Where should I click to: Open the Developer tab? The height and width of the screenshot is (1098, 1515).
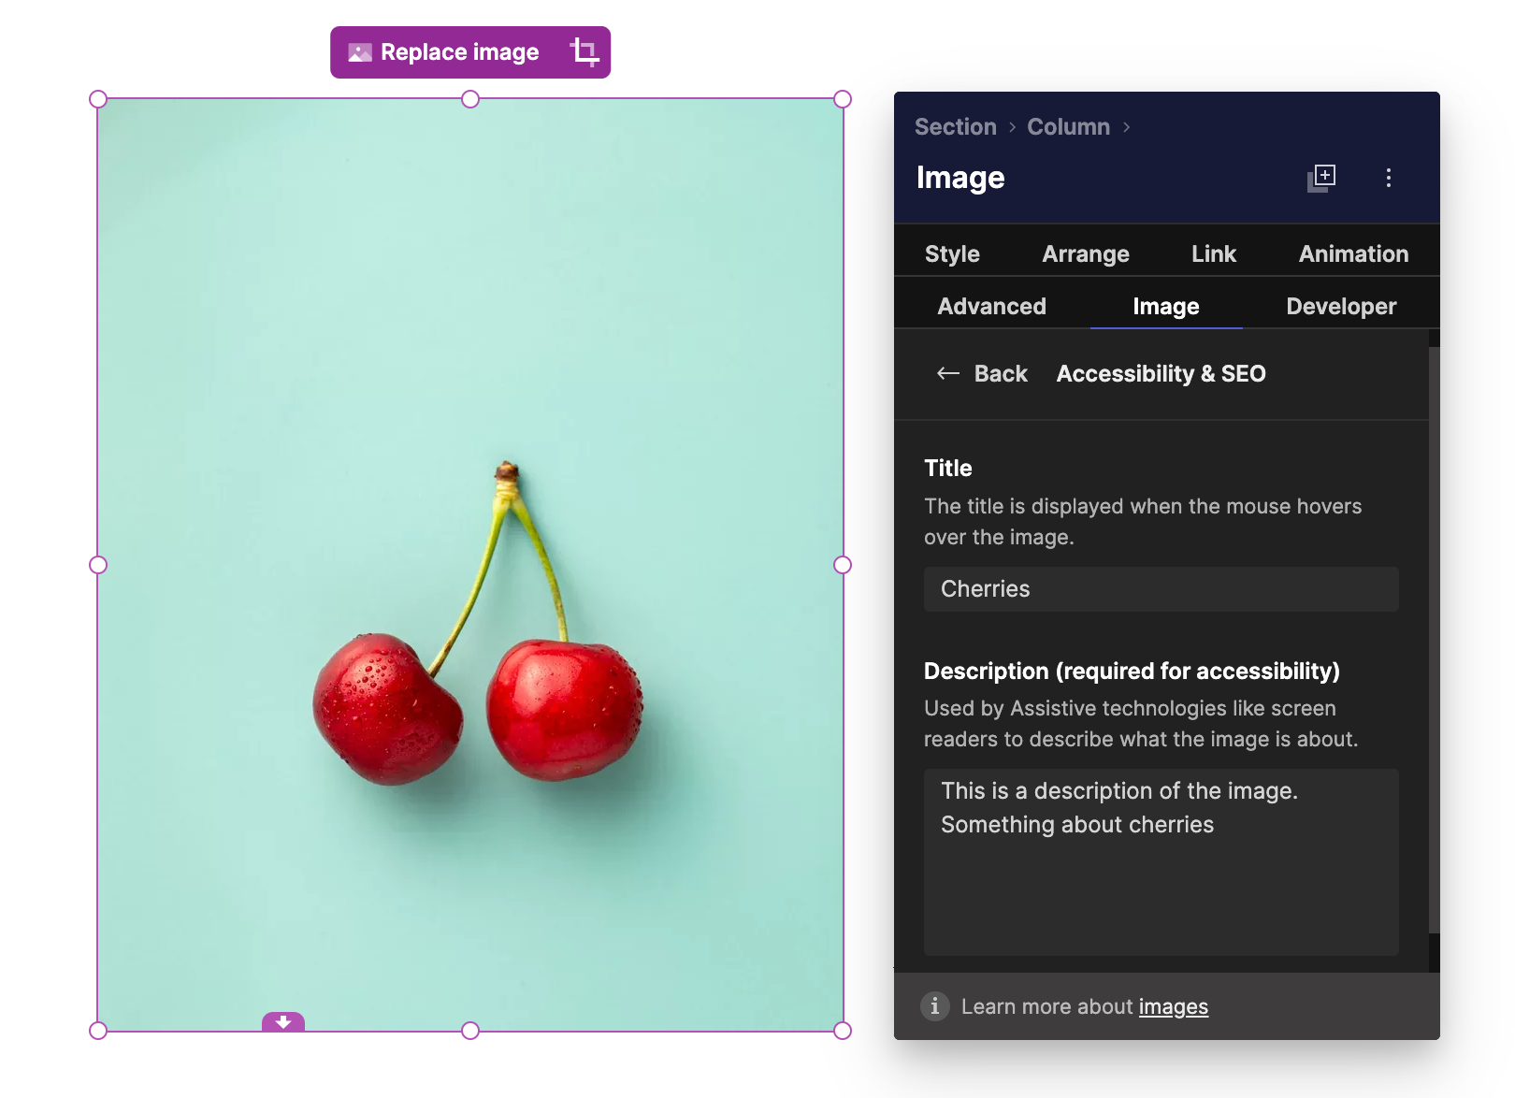[x=1340, y=306]
